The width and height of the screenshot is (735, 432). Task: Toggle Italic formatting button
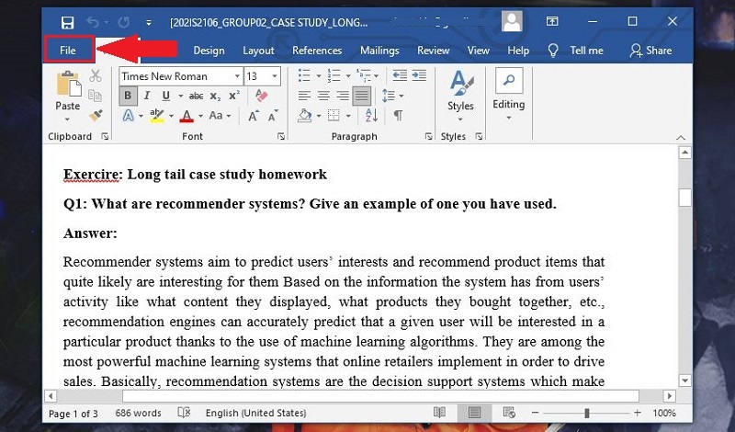point(147,97)
